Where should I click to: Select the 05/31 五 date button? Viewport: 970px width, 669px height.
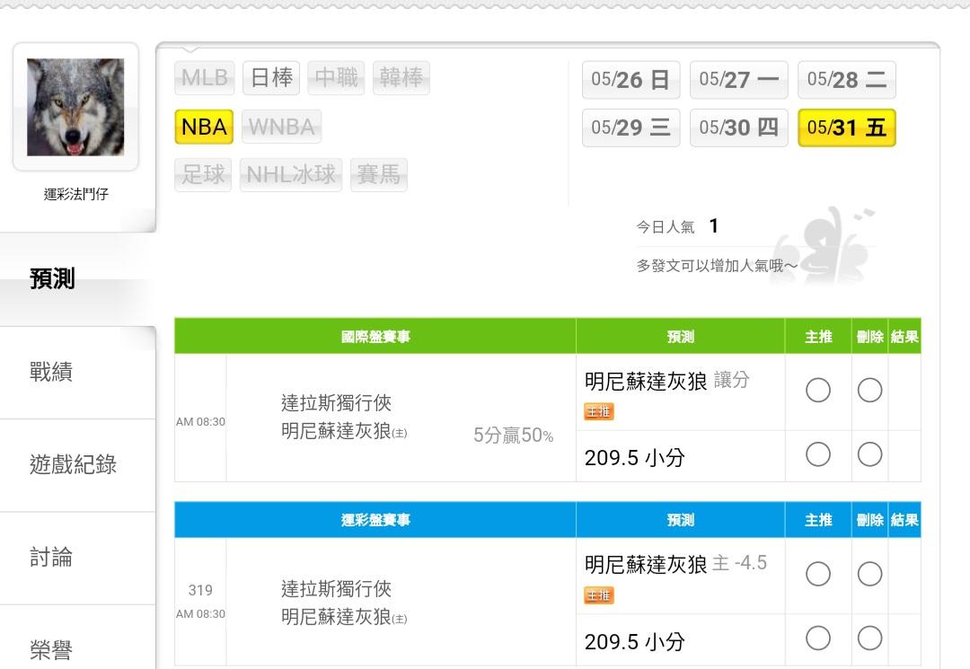(x=846, y=128)
